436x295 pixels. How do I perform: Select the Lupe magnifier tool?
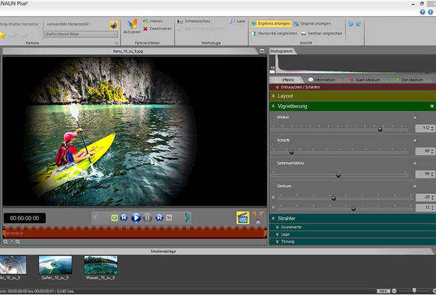click(x=237, y=21)
